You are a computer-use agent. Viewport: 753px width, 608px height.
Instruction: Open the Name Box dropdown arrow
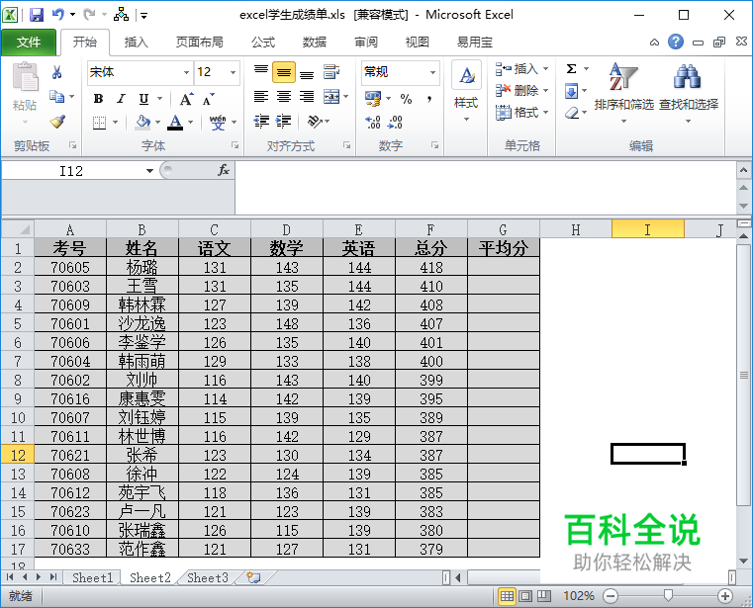point(149,171)
